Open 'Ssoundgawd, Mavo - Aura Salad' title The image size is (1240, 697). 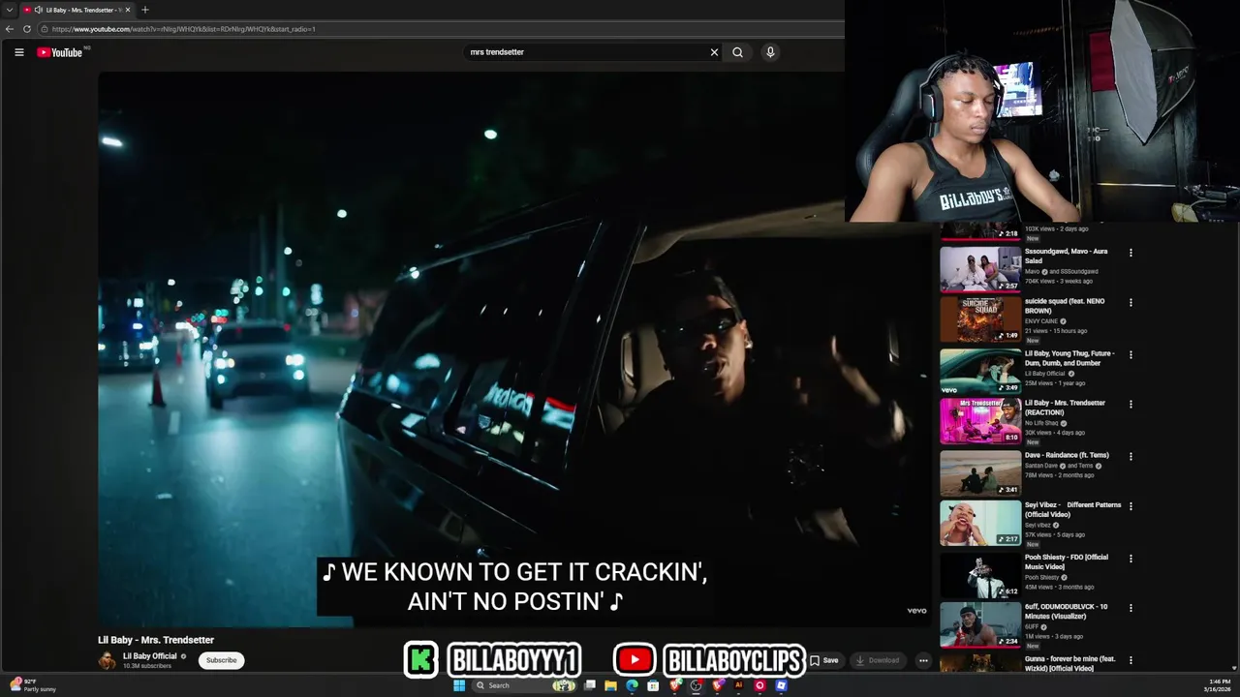[1066, 256]
